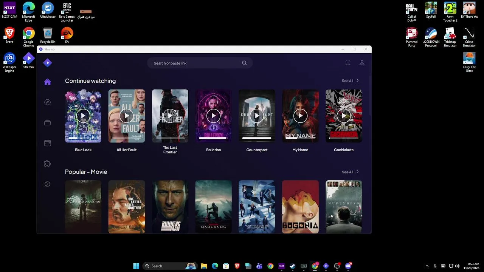Image resolution: width=484 pixels, height=272 pixels.
Task: Click the Blue Lock title text
Action: tap(83, 150)
